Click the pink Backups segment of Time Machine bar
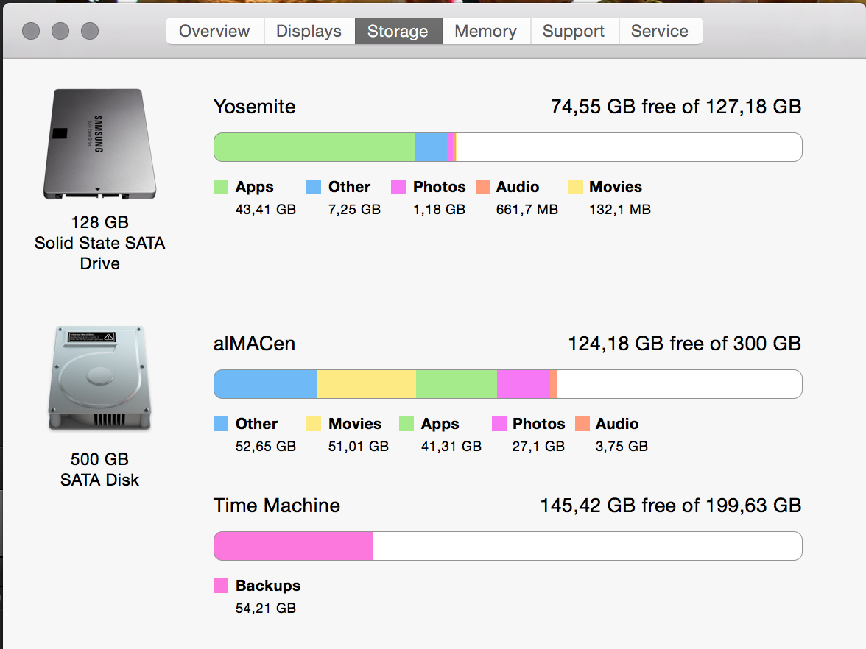This screenshot has width=866, height=649. [x=294, y=546]
